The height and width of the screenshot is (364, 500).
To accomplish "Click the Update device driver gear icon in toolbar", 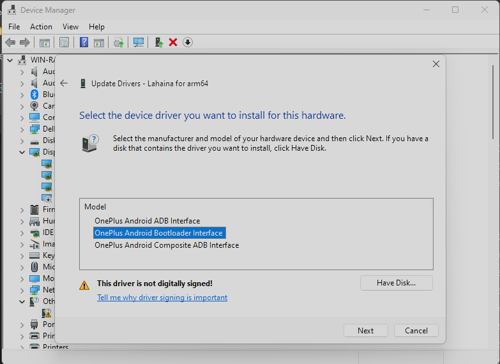I will click(119, 42).
